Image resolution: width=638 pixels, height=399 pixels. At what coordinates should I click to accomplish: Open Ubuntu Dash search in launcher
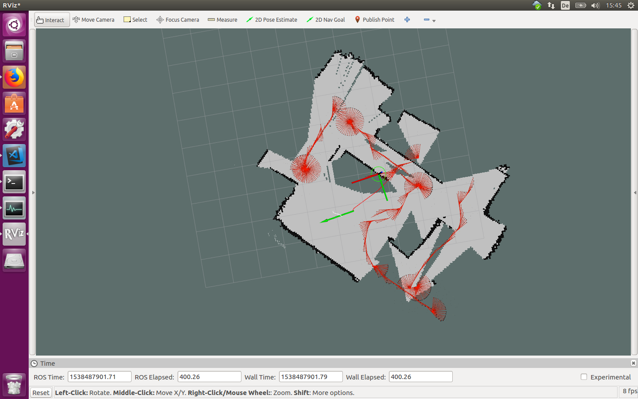(x=14, y=24)
